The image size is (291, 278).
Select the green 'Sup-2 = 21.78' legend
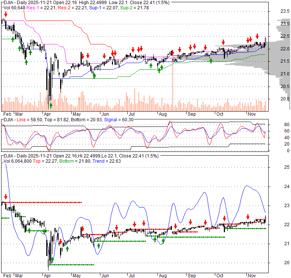pyautogui.click(x=134, y=8)
